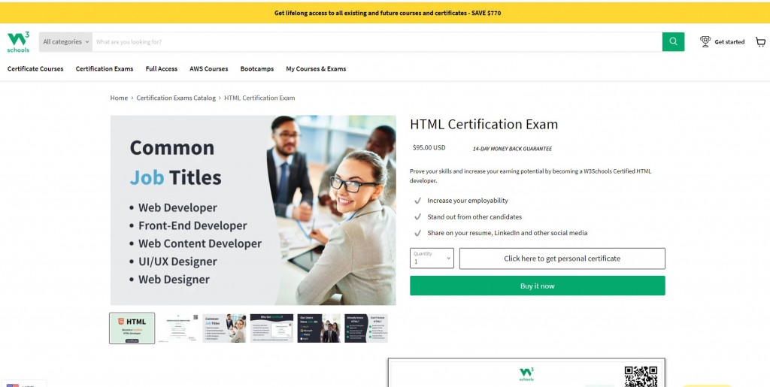Click the main Common Job Titles product image
The height and width of the screenshot is (387, 770).
[x=253, y=210]
